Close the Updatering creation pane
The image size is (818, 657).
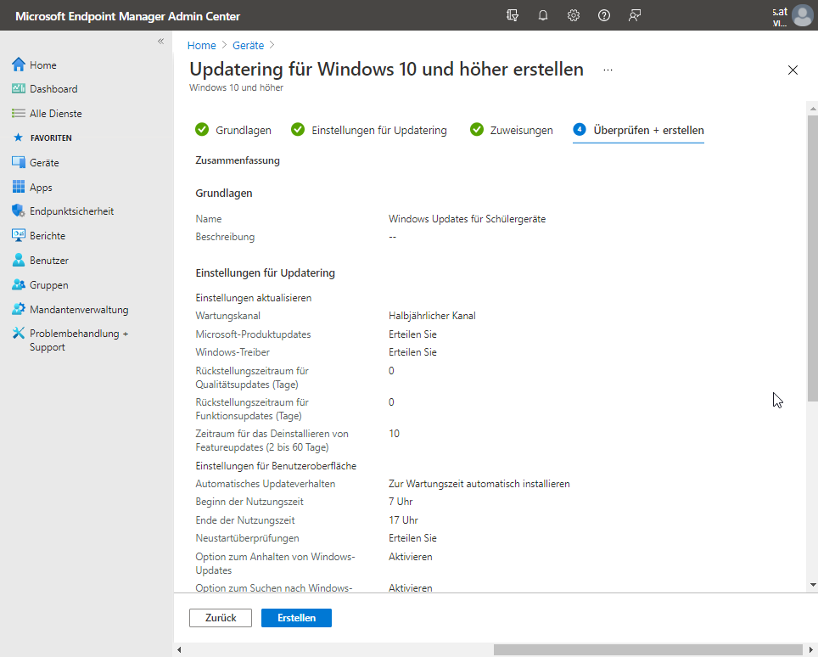pyautogui.click(x=793, y=70)
